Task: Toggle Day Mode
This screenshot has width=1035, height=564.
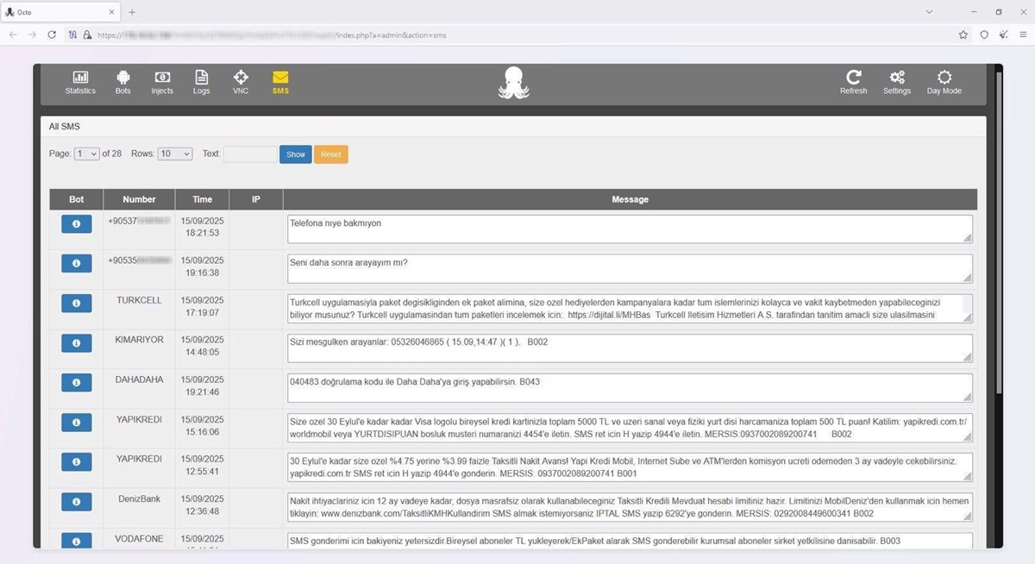Action: (x=944, y=82)
